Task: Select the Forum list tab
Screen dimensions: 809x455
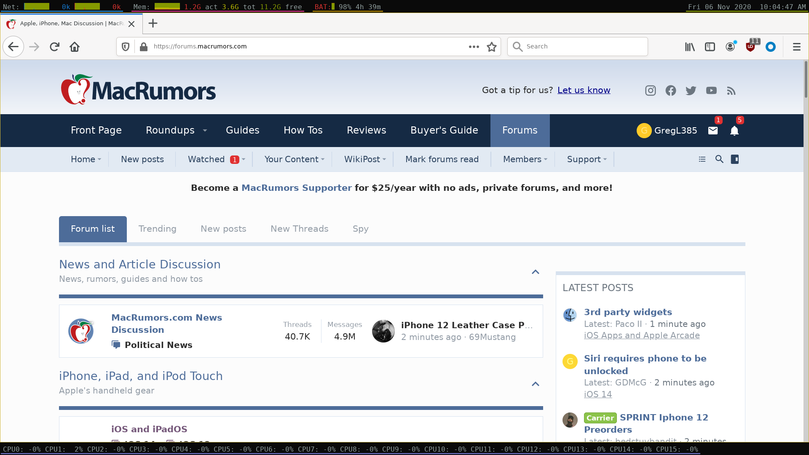Action: pos(93,229)
